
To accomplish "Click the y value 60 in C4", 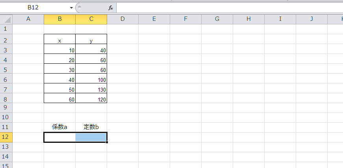I will click(x=91, y=59).
